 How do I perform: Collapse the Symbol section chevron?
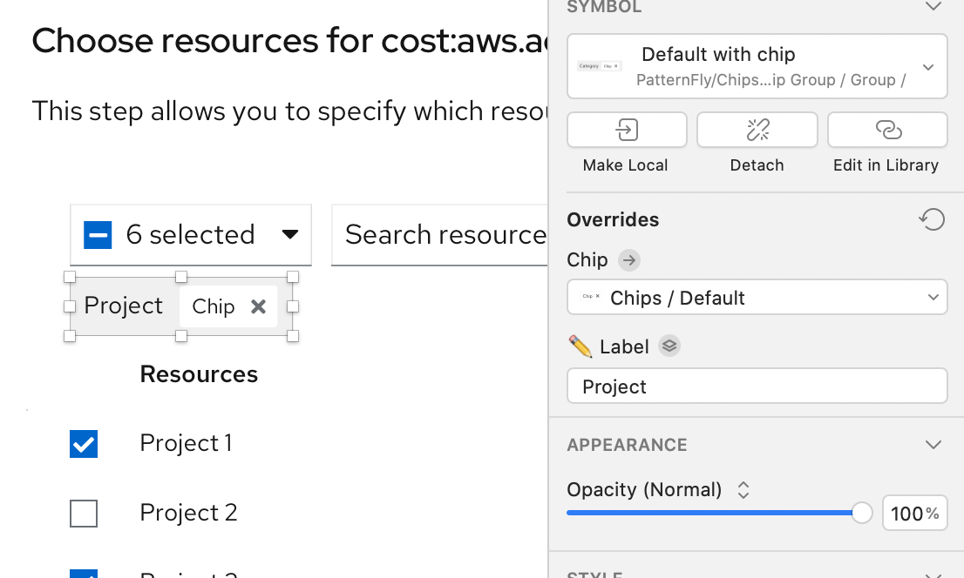pos(933,7)
